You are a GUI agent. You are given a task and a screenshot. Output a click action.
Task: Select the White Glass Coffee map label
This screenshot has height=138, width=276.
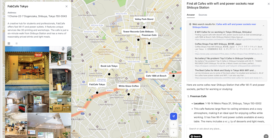click(129, 86)
